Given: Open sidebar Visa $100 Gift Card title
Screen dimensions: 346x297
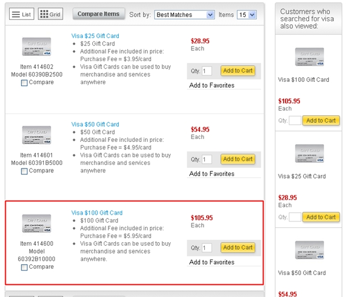Looking at the screenshot, I should (x=303, y=80).
